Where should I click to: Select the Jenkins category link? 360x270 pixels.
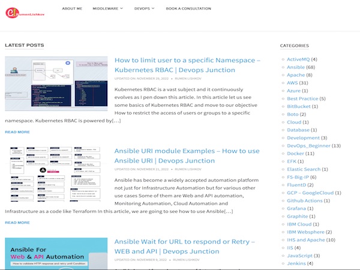tap(296, 263)
